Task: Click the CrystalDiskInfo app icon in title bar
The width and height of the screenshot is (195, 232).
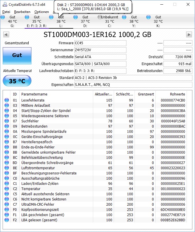Action: (5, 4)
